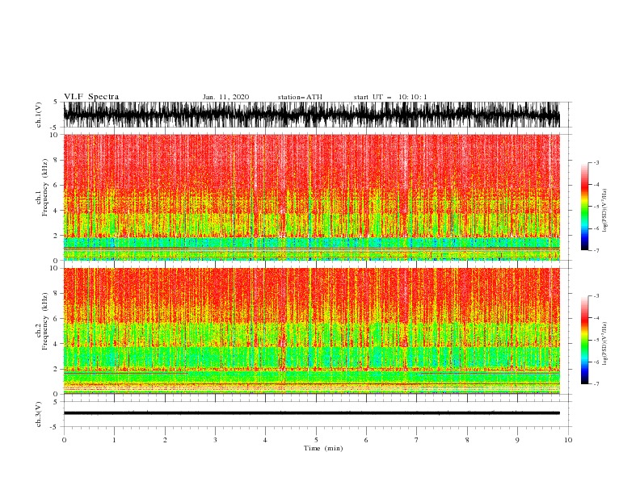Click the "2" kHz tick of ch.2 spectrogram
Viewport: 640px width, 494px height.
click(57, 369)
